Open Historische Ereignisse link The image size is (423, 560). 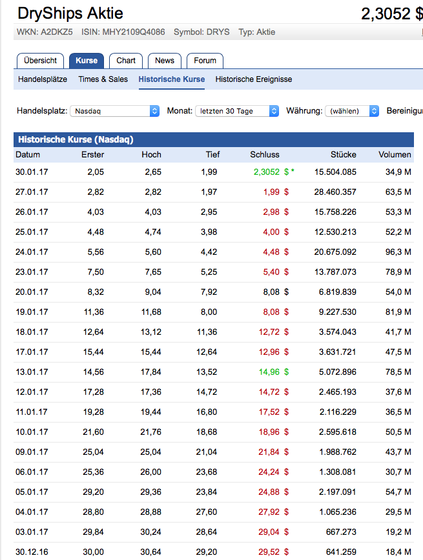tap(253, 79)
